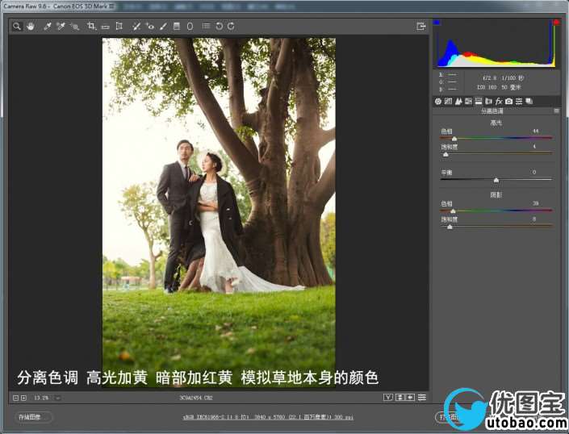This screenshot has height=434, width=569.
Task: Switch to the Basic panel tab
Action: coord(438,102)
